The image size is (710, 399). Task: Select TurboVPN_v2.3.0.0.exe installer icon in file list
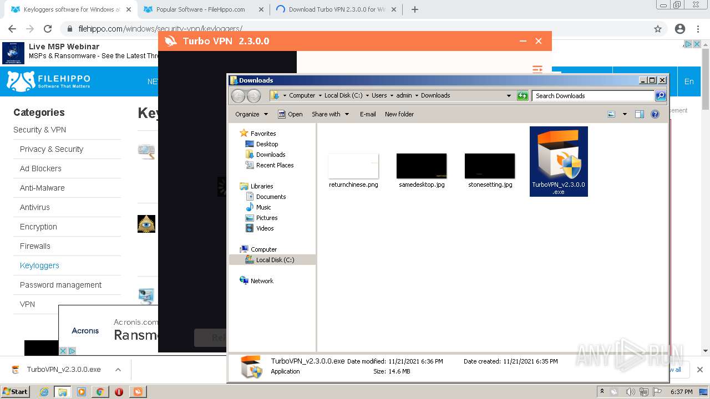tap(559, 161)
